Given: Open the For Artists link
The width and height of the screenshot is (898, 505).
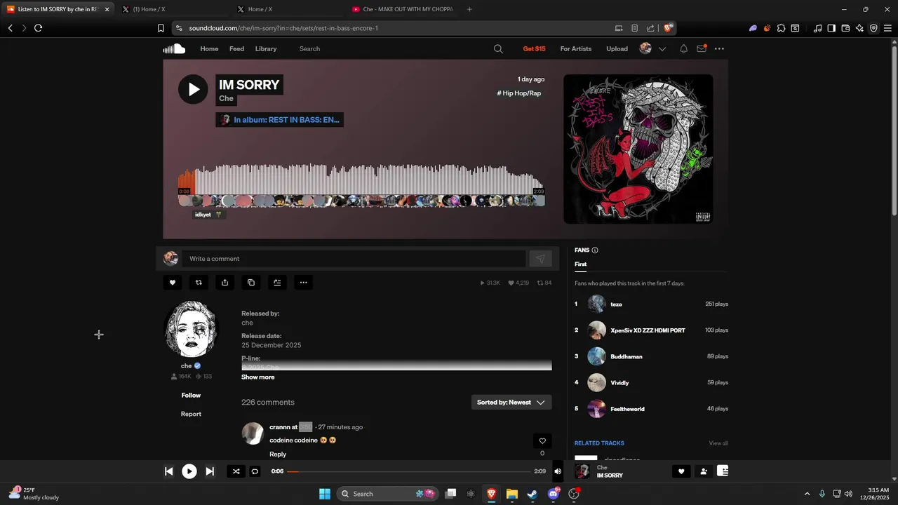Looking at the screenshot, I should click(576, 49).
